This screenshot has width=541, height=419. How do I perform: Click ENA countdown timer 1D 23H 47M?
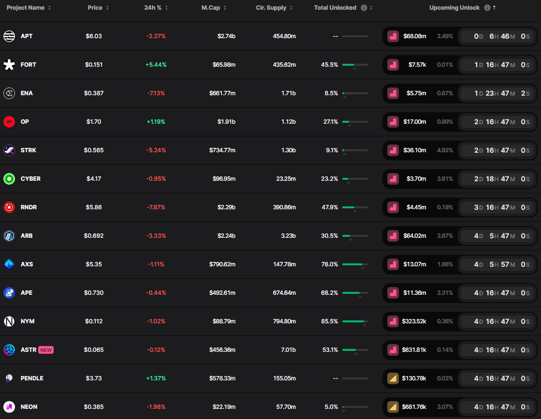point(497,93)
